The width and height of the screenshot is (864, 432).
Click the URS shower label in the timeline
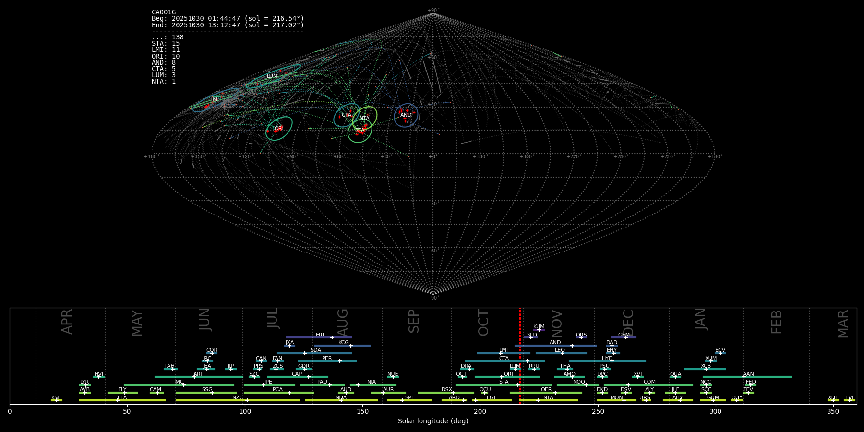point(645,398)
